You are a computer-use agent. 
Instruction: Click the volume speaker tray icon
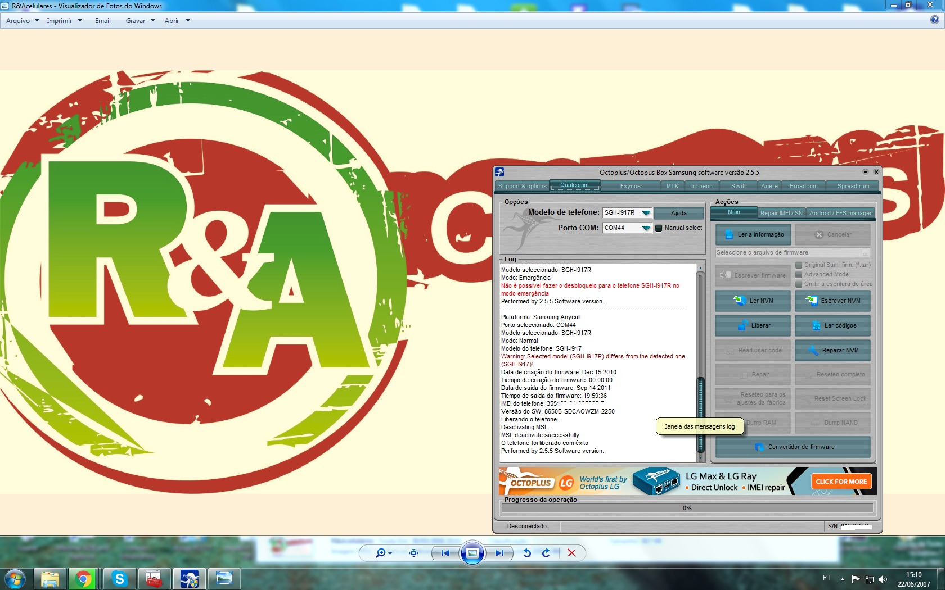(x=883, y=579)
